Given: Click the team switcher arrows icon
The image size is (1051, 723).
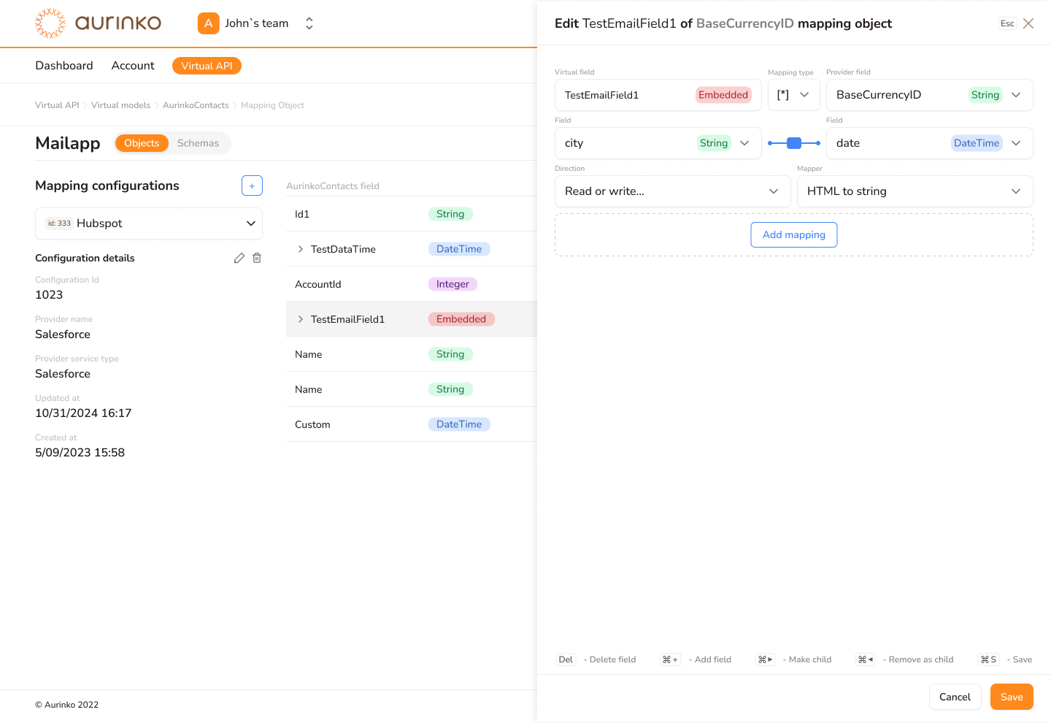Looking at the screenshot, I should tap(309, 23).
